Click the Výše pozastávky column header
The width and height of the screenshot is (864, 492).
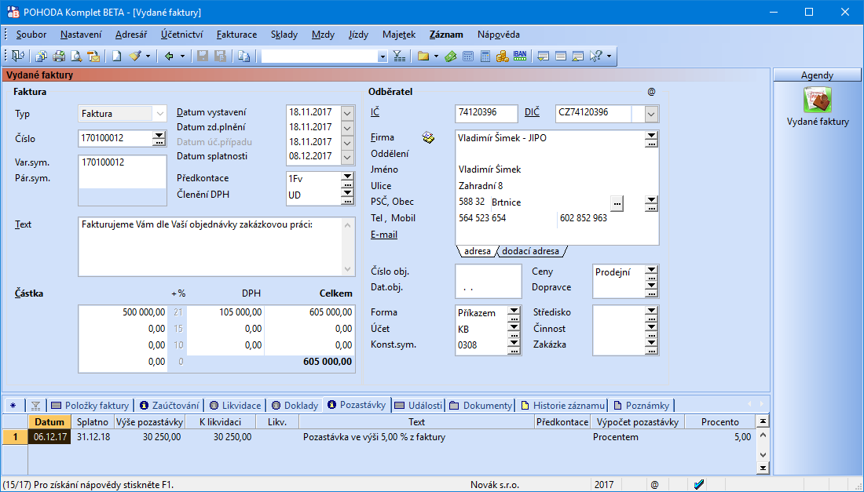149,422
